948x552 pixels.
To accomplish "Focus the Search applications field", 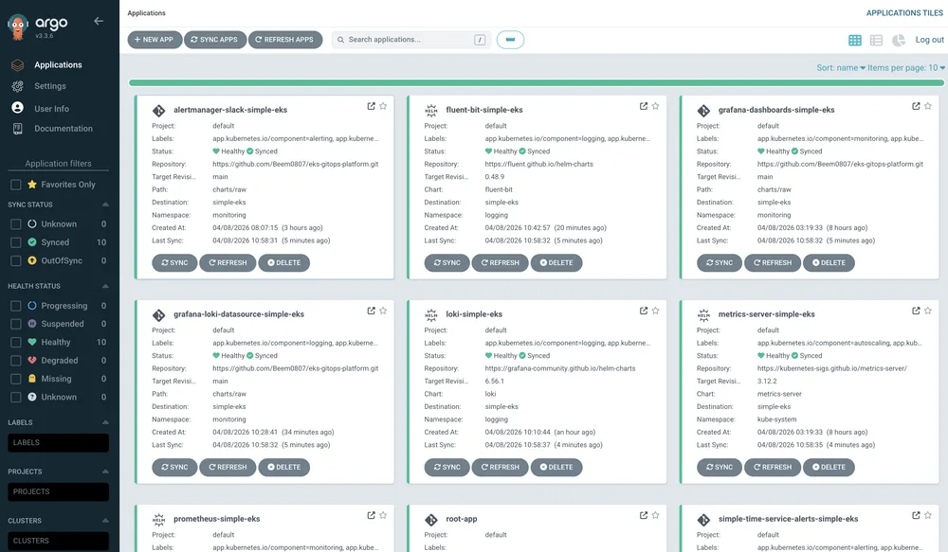I will tap(411, 40).
